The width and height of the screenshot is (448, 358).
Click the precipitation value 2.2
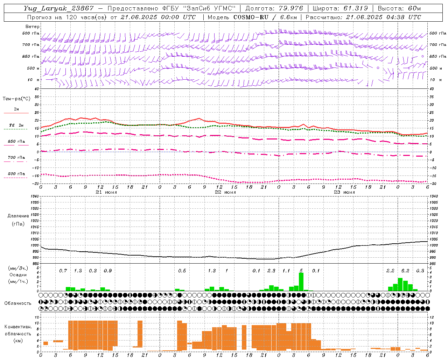390,271
